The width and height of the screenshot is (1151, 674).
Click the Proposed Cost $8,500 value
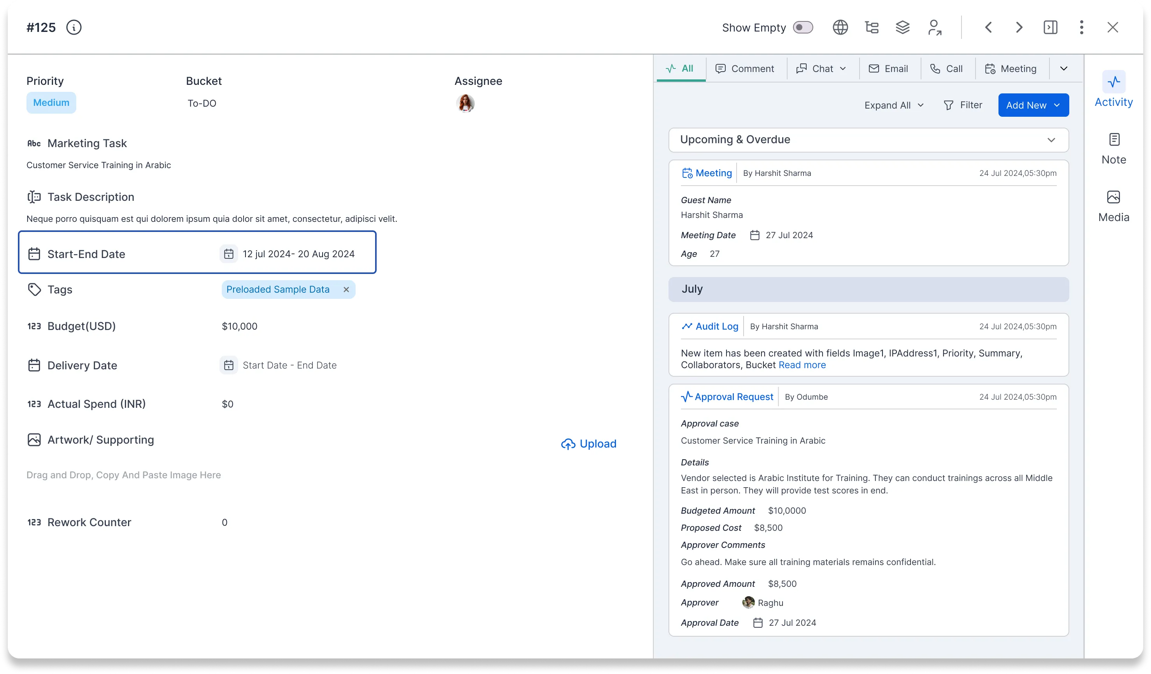coord(768,528)
